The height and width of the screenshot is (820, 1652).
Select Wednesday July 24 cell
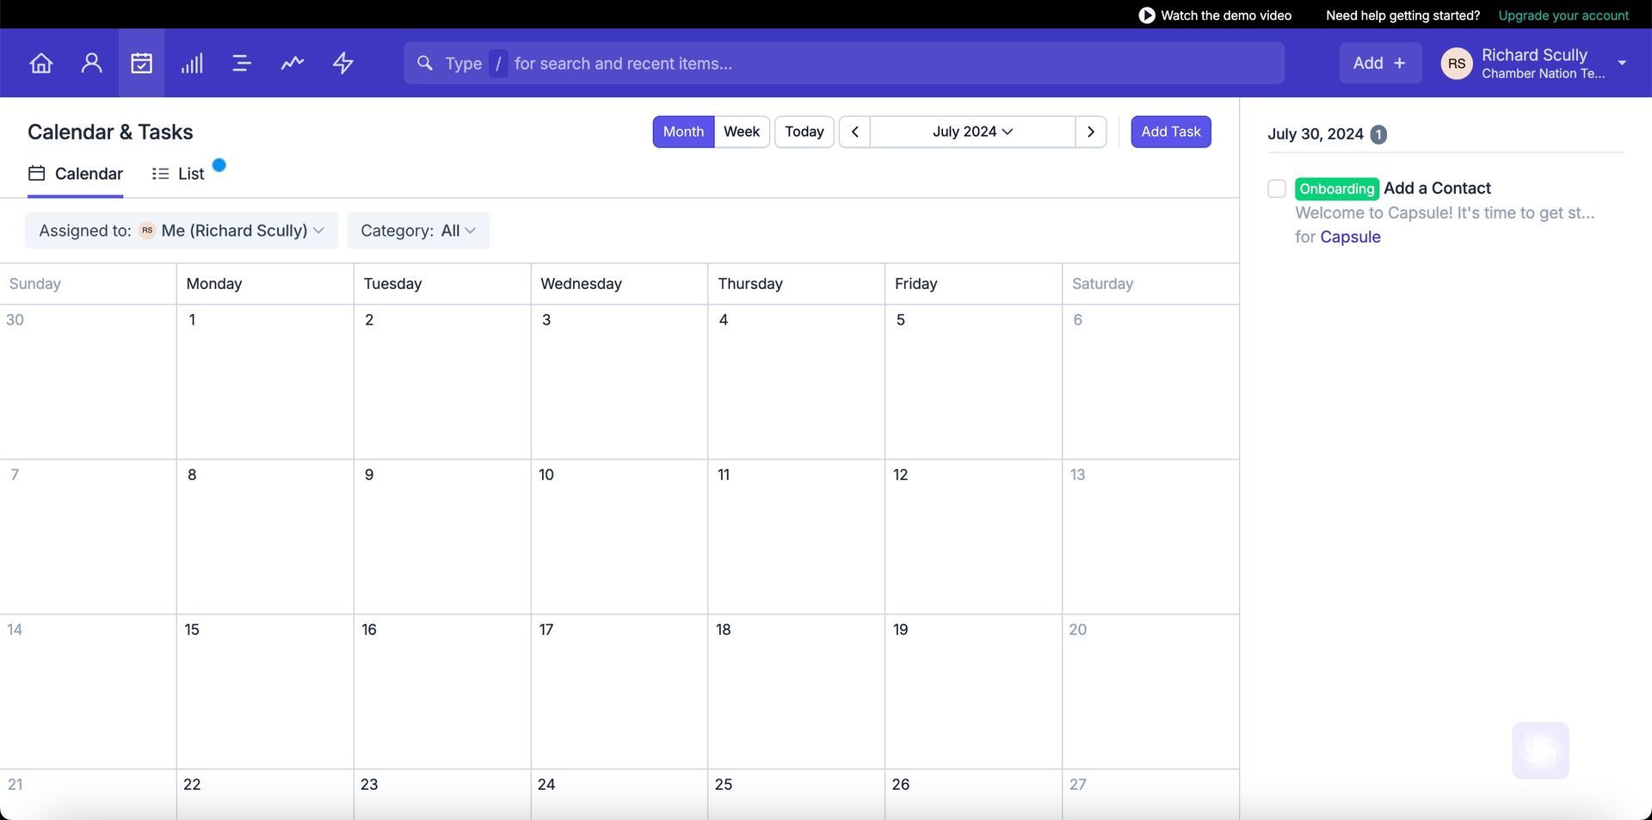(x=619, y=794)
